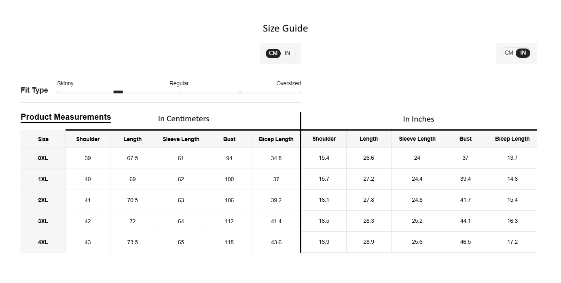Click the centimeters Bust column header
Viewport: 561px width, 283px height.
229,139
